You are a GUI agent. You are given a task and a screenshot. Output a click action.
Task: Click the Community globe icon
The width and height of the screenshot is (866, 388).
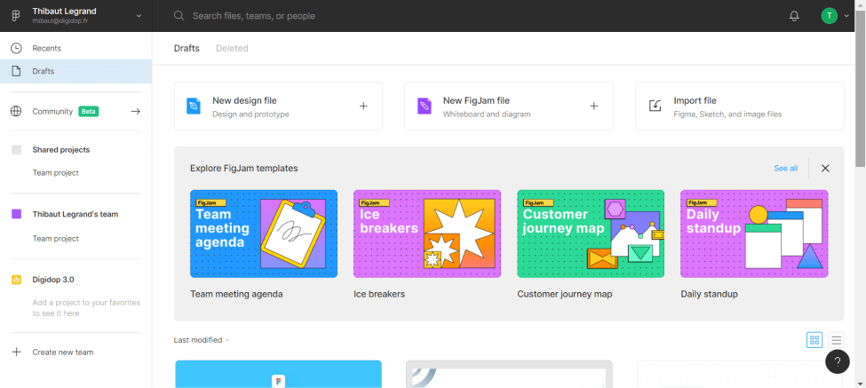[x=16, y=112]
